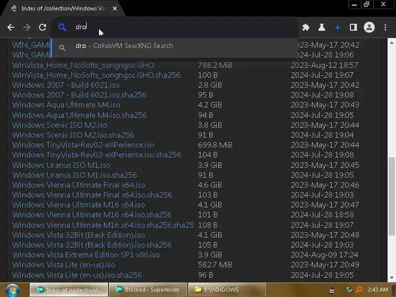The image size is (396, 297).
Task: Select the Index of /collection browser tab
Action: (62, 8)
